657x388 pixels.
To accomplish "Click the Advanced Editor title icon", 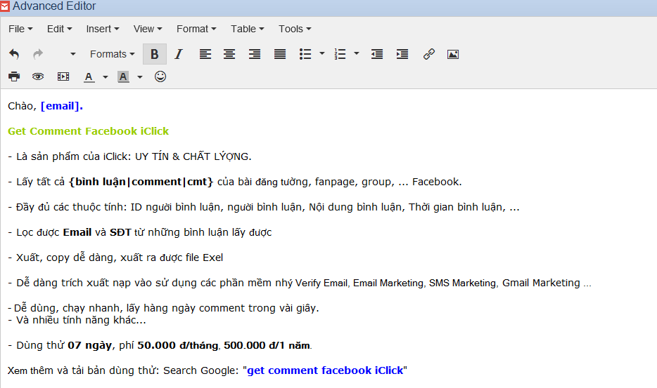I will coord(5,6).
